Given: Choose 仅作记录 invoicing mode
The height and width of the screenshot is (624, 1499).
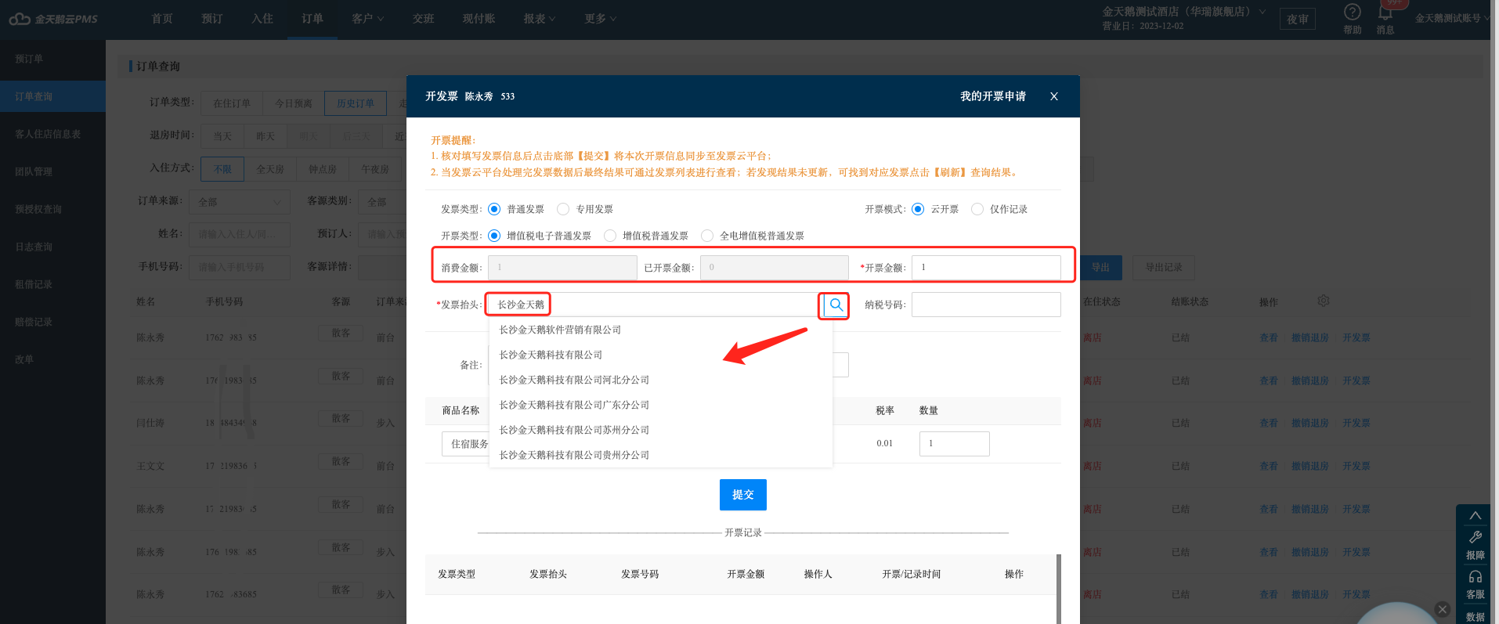Looking at the screenshot, I should click(977, 209).
